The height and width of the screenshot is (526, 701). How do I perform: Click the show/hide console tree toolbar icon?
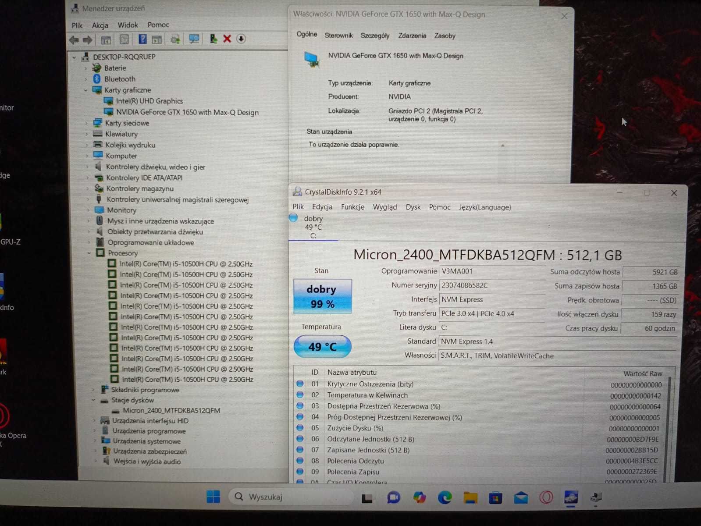pyautogui.click(x=106, y=40)
